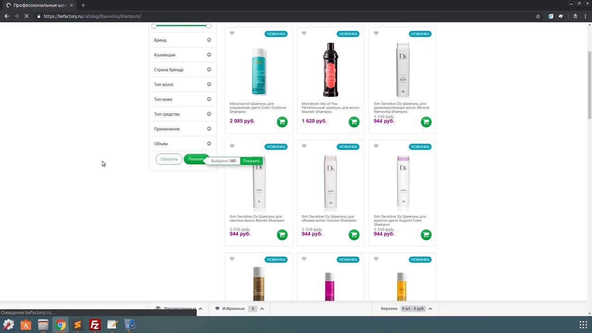Screen dimensions: 592x333
Task: Add Sim Sensitive Support Color Shampoo to cart
Action: [x=426, y=235]
